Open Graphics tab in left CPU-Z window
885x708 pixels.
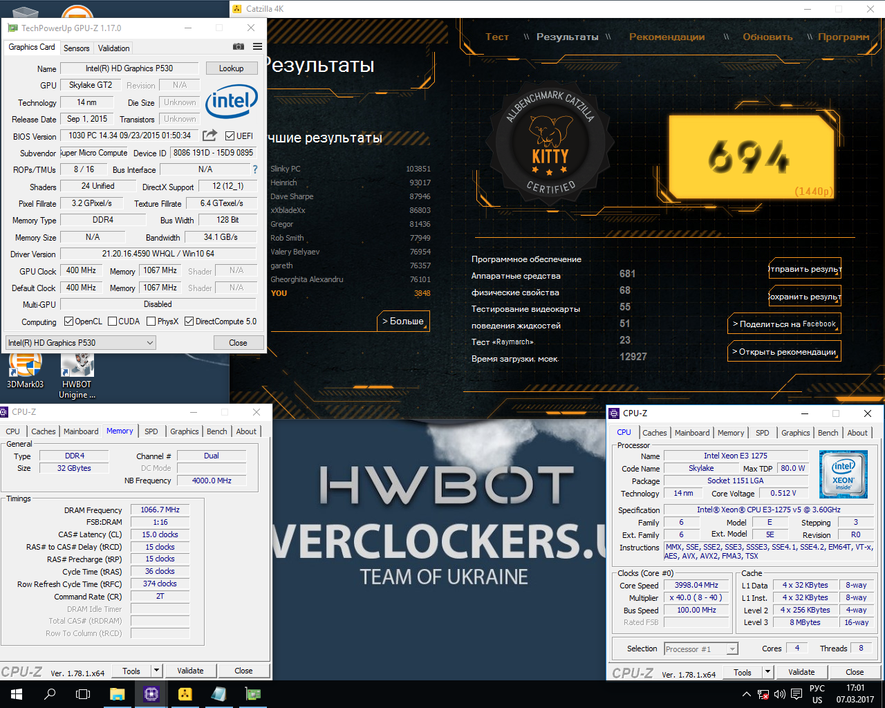click(x=185, y=431)
